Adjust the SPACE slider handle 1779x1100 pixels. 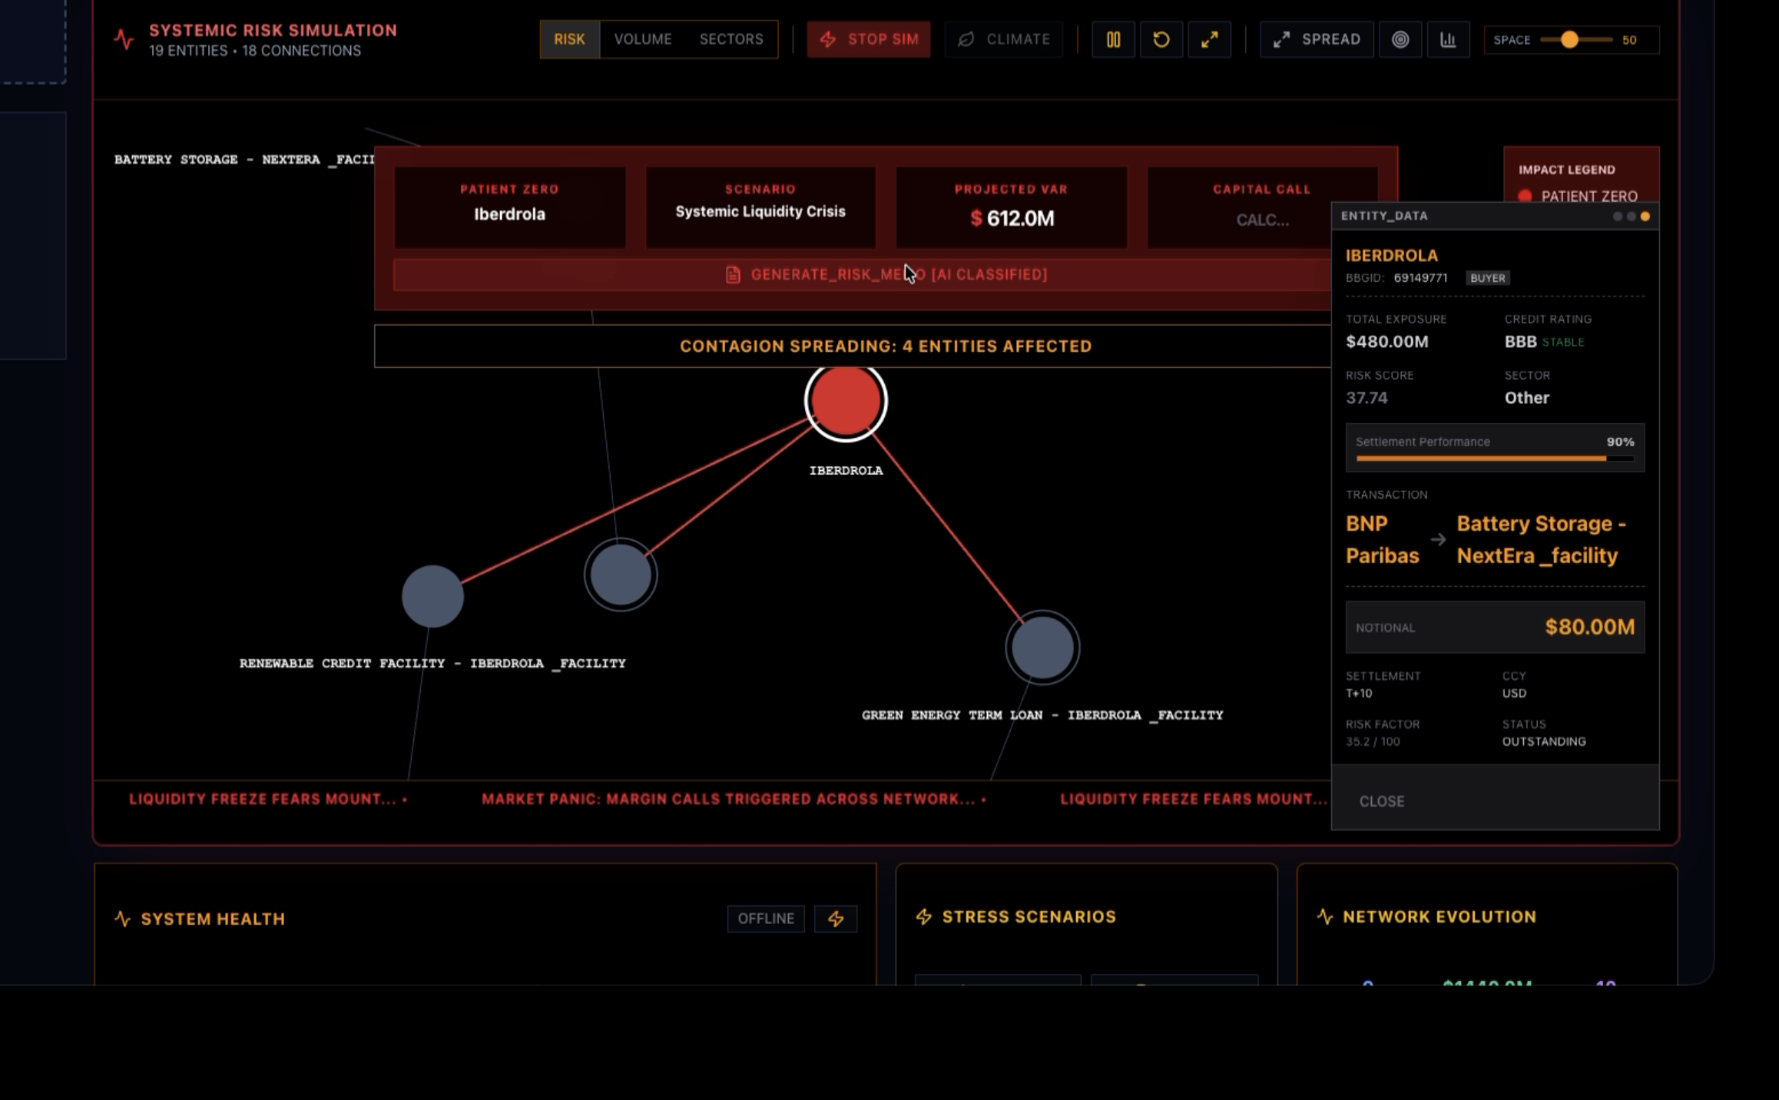(x=1569, y=40)
